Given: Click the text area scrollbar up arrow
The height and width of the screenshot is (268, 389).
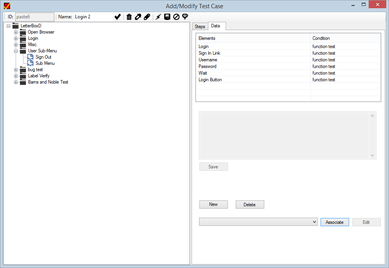Looking at the screenshot, I should (x=372, y=116).
